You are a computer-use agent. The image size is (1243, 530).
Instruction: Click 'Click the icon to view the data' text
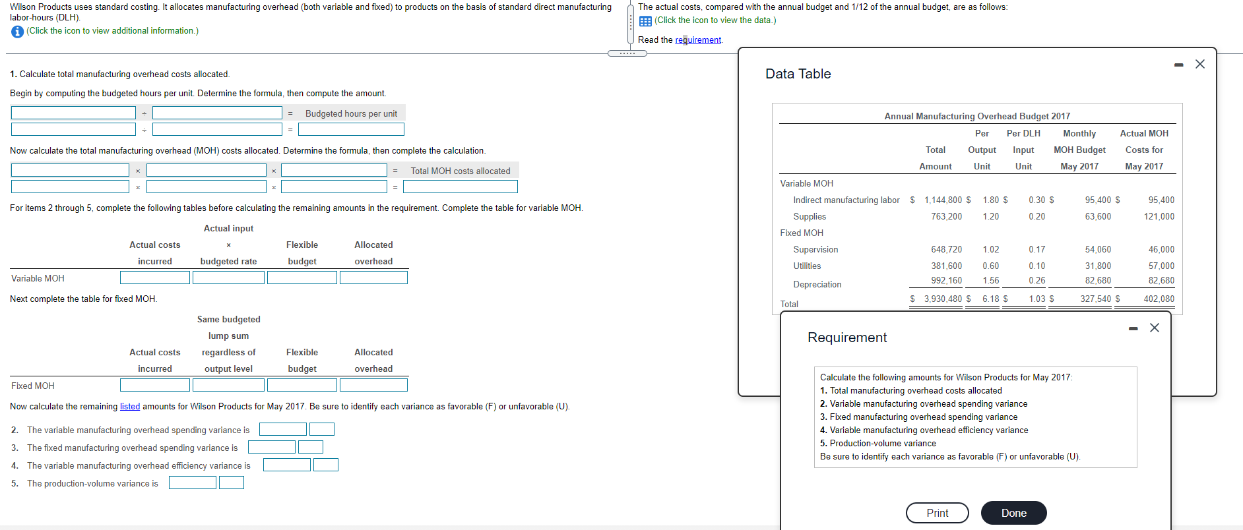715,20
